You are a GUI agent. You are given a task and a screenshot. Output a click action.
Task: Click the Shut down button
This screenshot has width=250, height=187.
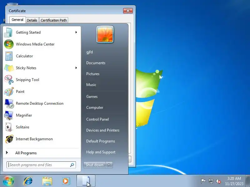[x=95, y=165]
